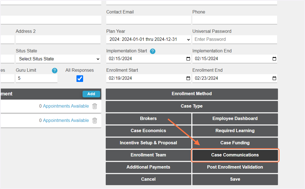Click the Case Type button
Viewport: 305px width, 189px height.
tap(192, 106)
